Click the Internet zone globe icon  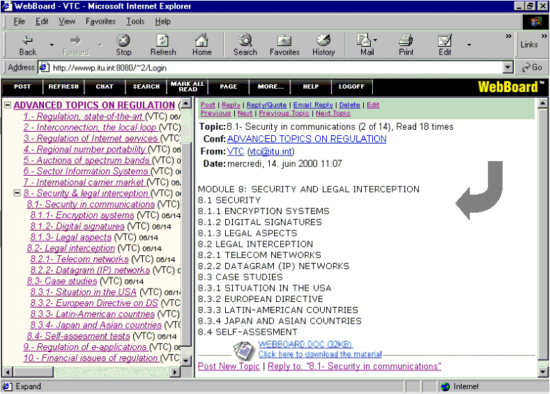(445, 386)
